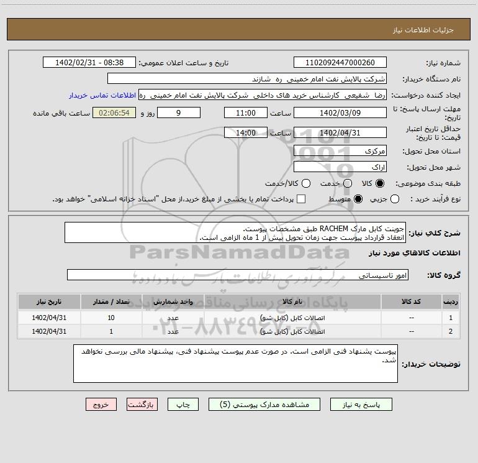Viewport: 478px width, 463px height.
Task: Select the کالا radio button
Action: (380, 183)
